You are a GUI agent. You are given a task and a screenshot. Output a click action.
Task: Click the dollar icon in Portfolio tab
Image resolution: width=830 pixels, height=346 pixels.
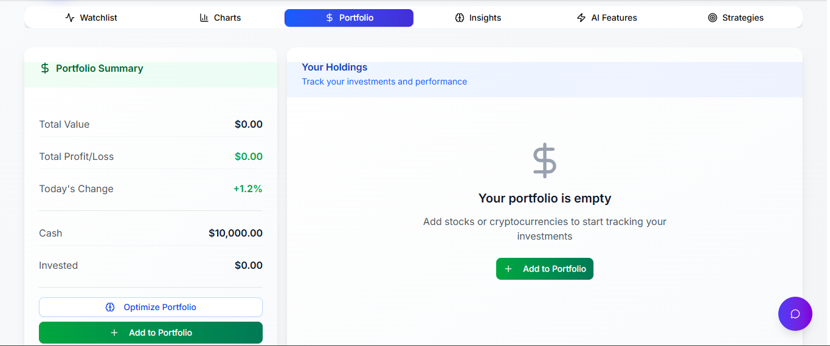(x=330, y=18)
